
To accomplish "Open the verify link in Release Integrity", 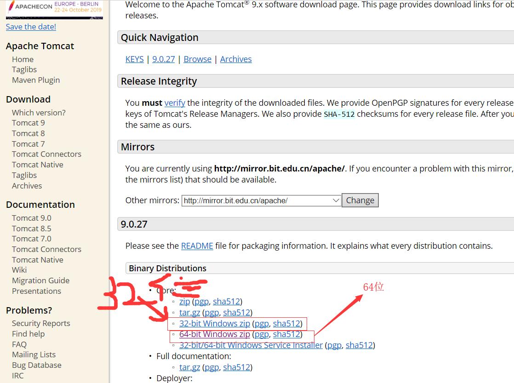I will [x=175, y=103].
